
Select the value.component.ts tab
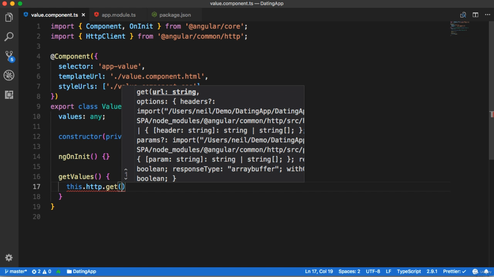coord(54,15)
